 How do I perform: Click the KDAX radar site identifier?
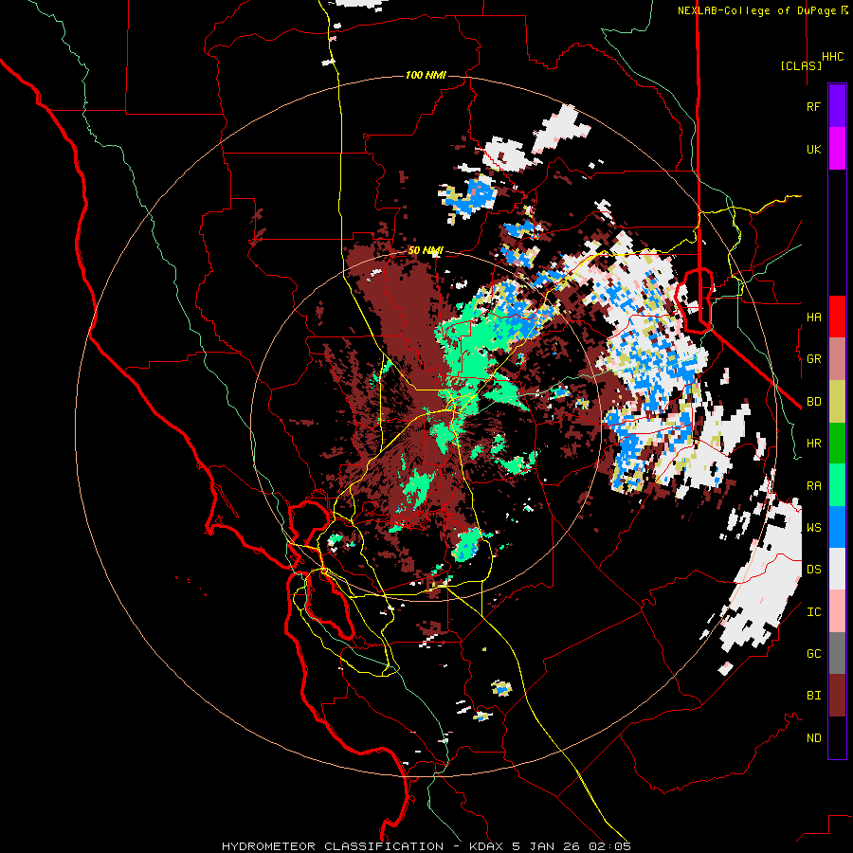click(x=486, y=846)
